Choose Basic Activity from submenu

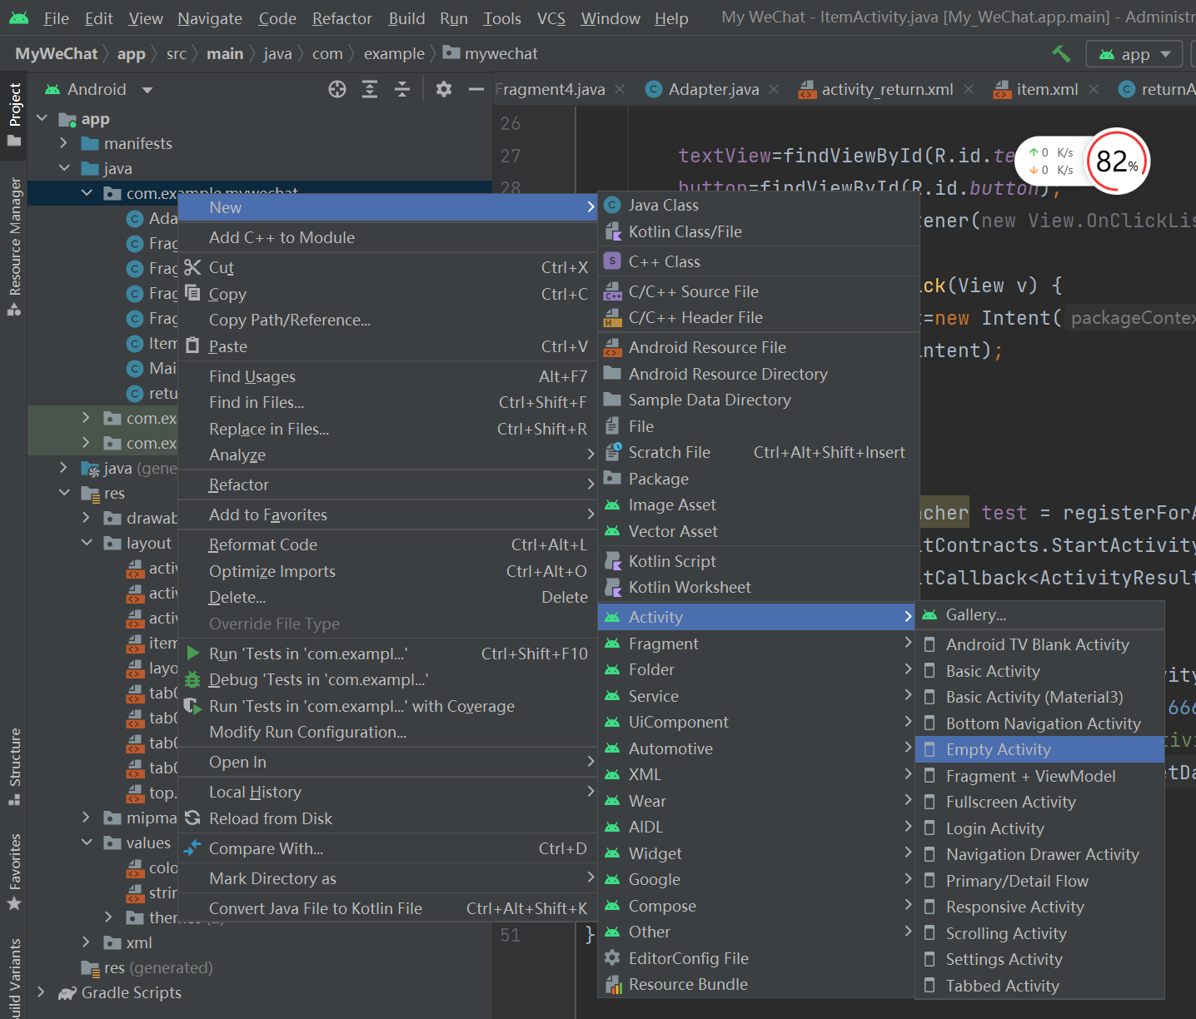pos(1039,671)
